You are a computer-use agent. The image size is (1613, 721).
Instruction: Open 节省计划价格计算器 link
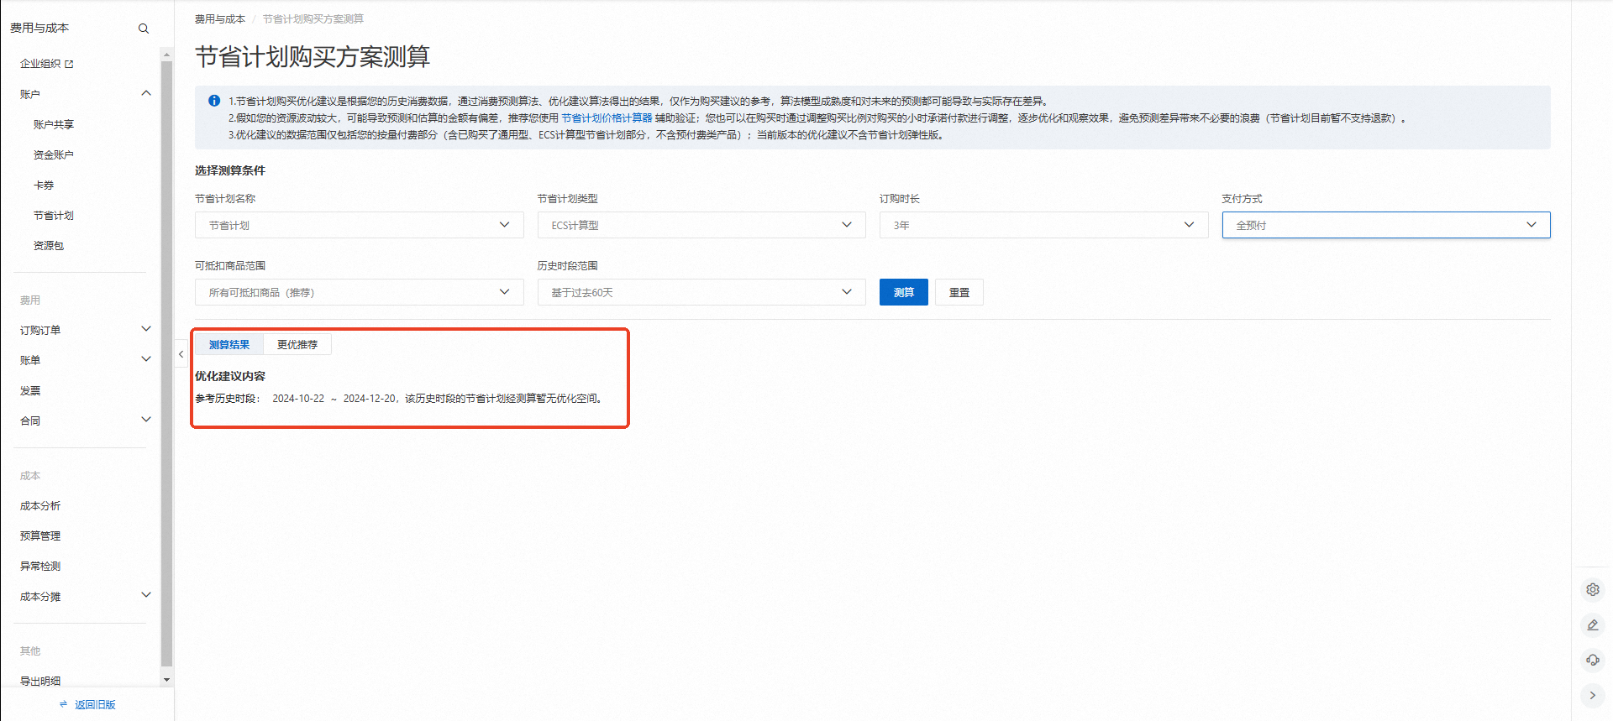(607, 118)
